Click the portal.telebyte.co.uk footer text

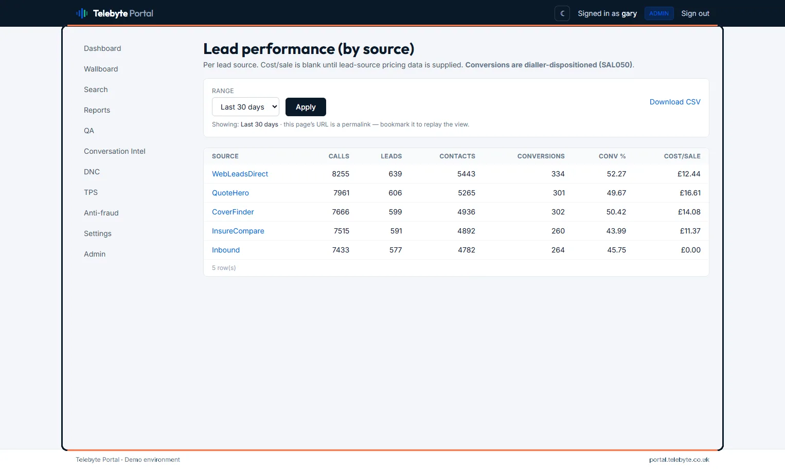(x=679, y=460)
